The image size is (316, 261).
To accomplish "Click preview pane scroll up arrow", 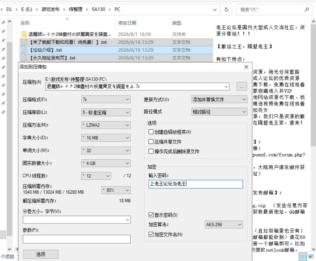I will tap(313, 21).
